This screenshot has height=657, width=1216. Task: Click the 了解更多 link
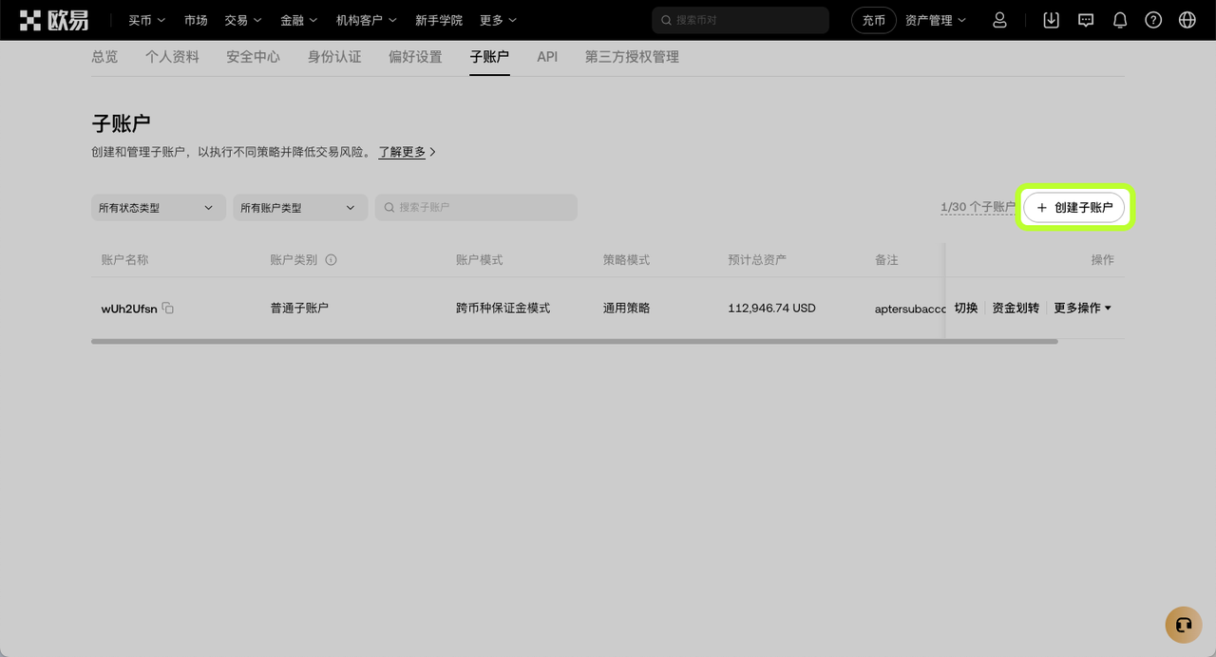403,152
